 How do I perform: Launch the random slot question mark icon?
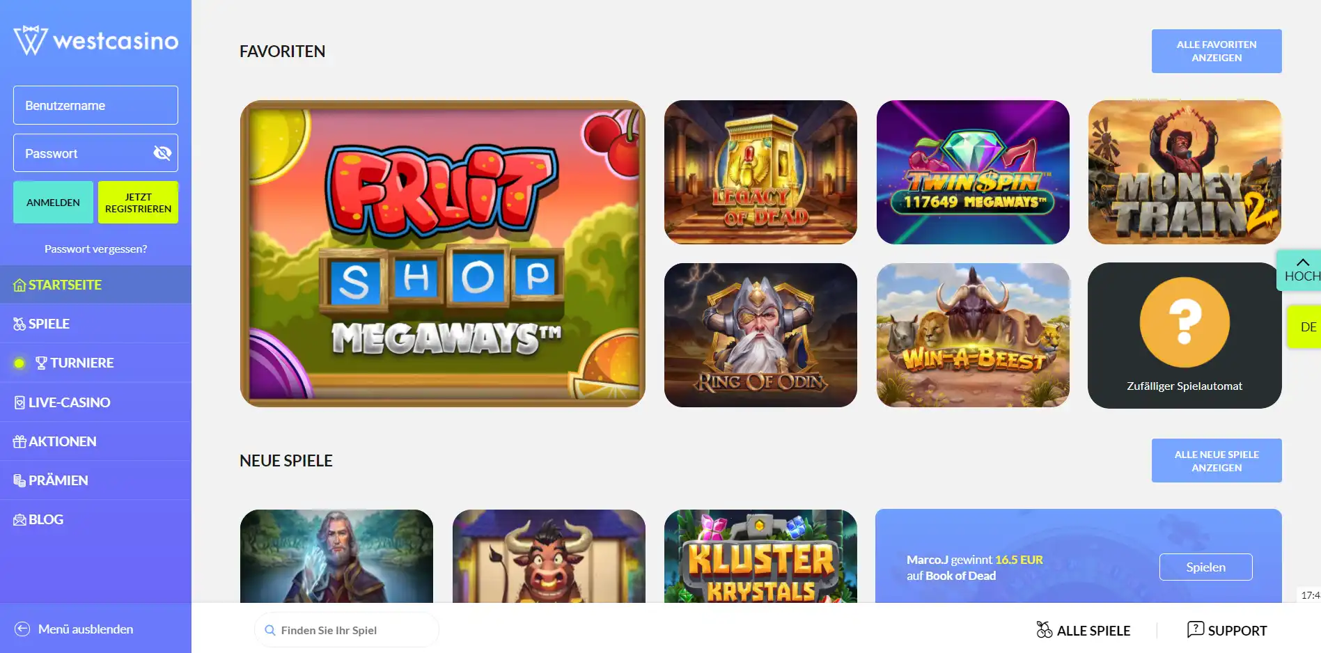1185,322
